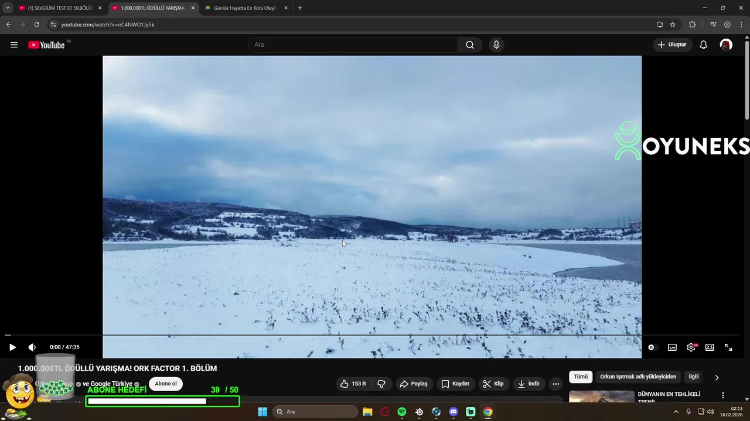
Task: Subscribe using Abone ol button
Action: point(166,384)
